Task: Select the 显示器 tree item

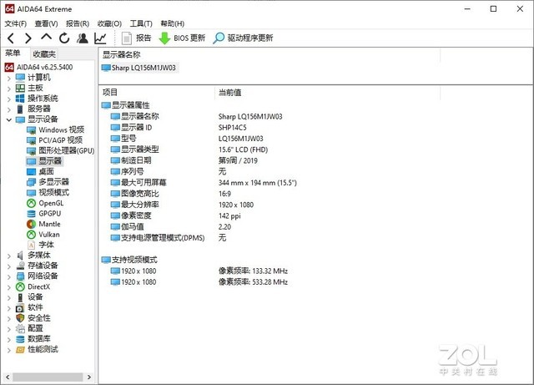Action: (44, 161)
